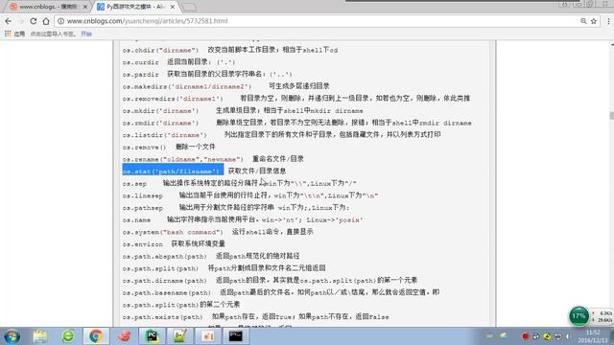Click os.makedirs('dirname1/dirname2') text

coord(187,86)
